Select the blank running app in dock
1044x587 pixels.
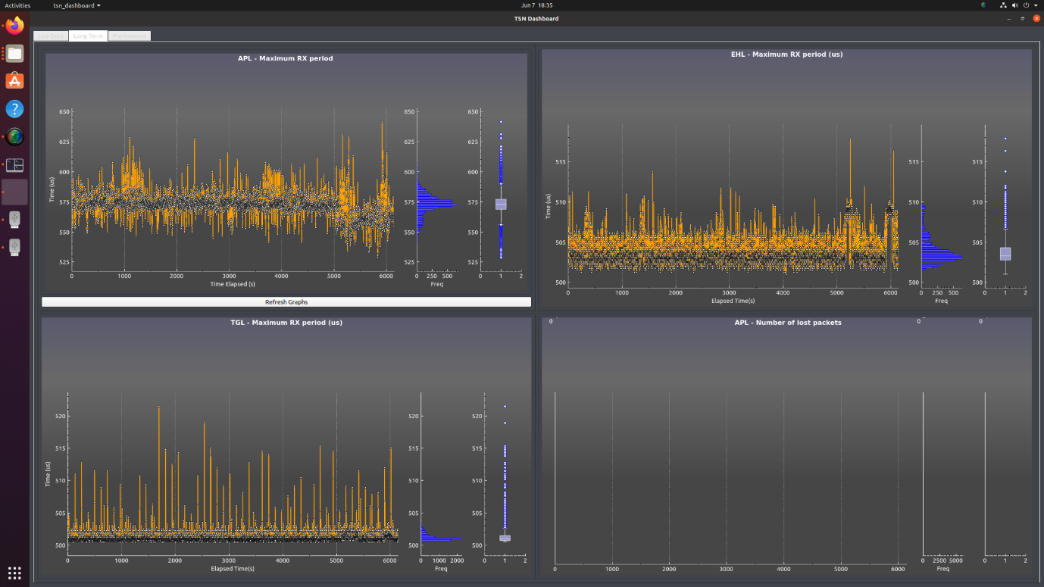[14, 192]
